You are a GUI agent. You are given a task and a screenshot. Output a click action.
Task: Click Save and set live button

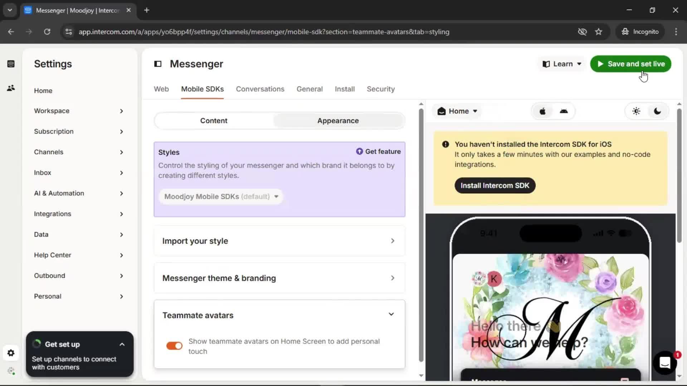[x=630, y=64]
